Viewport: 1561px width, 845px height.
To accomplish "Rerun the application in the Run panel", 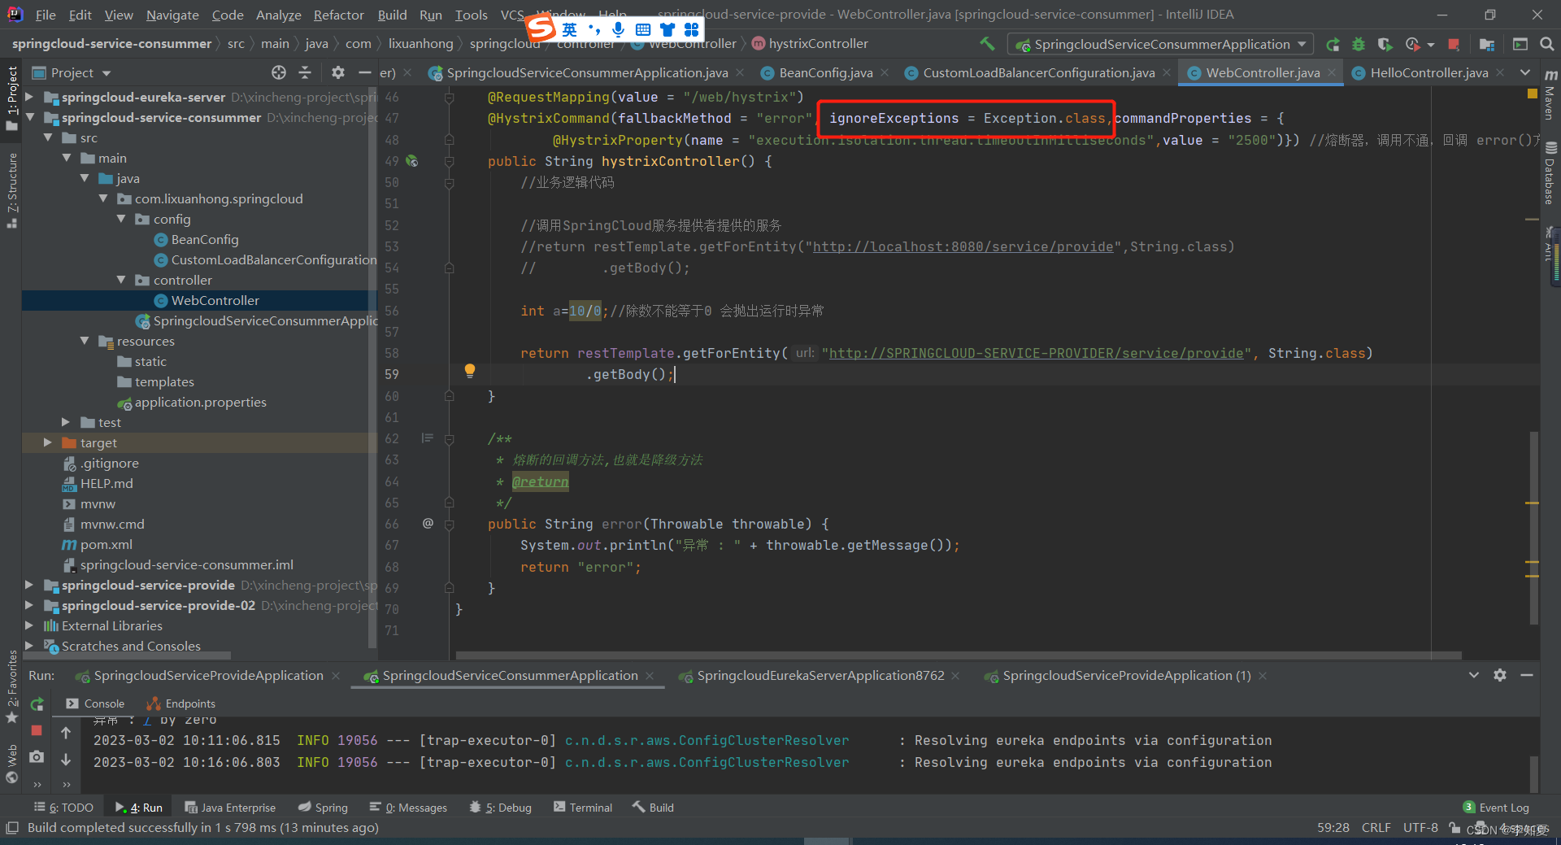I will click(x=37, y=704).
